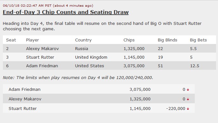Click the post timestamp 06/10/18 02:22:47 AM

pos(27,6)
